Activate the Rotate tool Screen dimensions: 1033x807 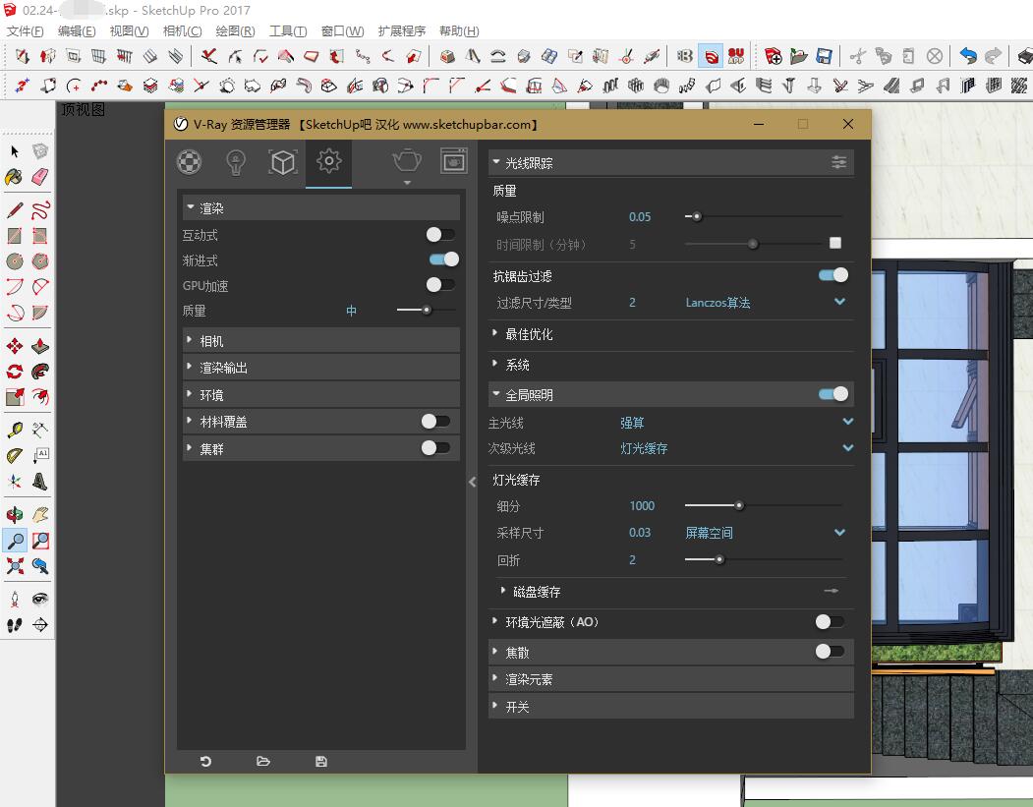pyautogui.click(x=15, y=372)
